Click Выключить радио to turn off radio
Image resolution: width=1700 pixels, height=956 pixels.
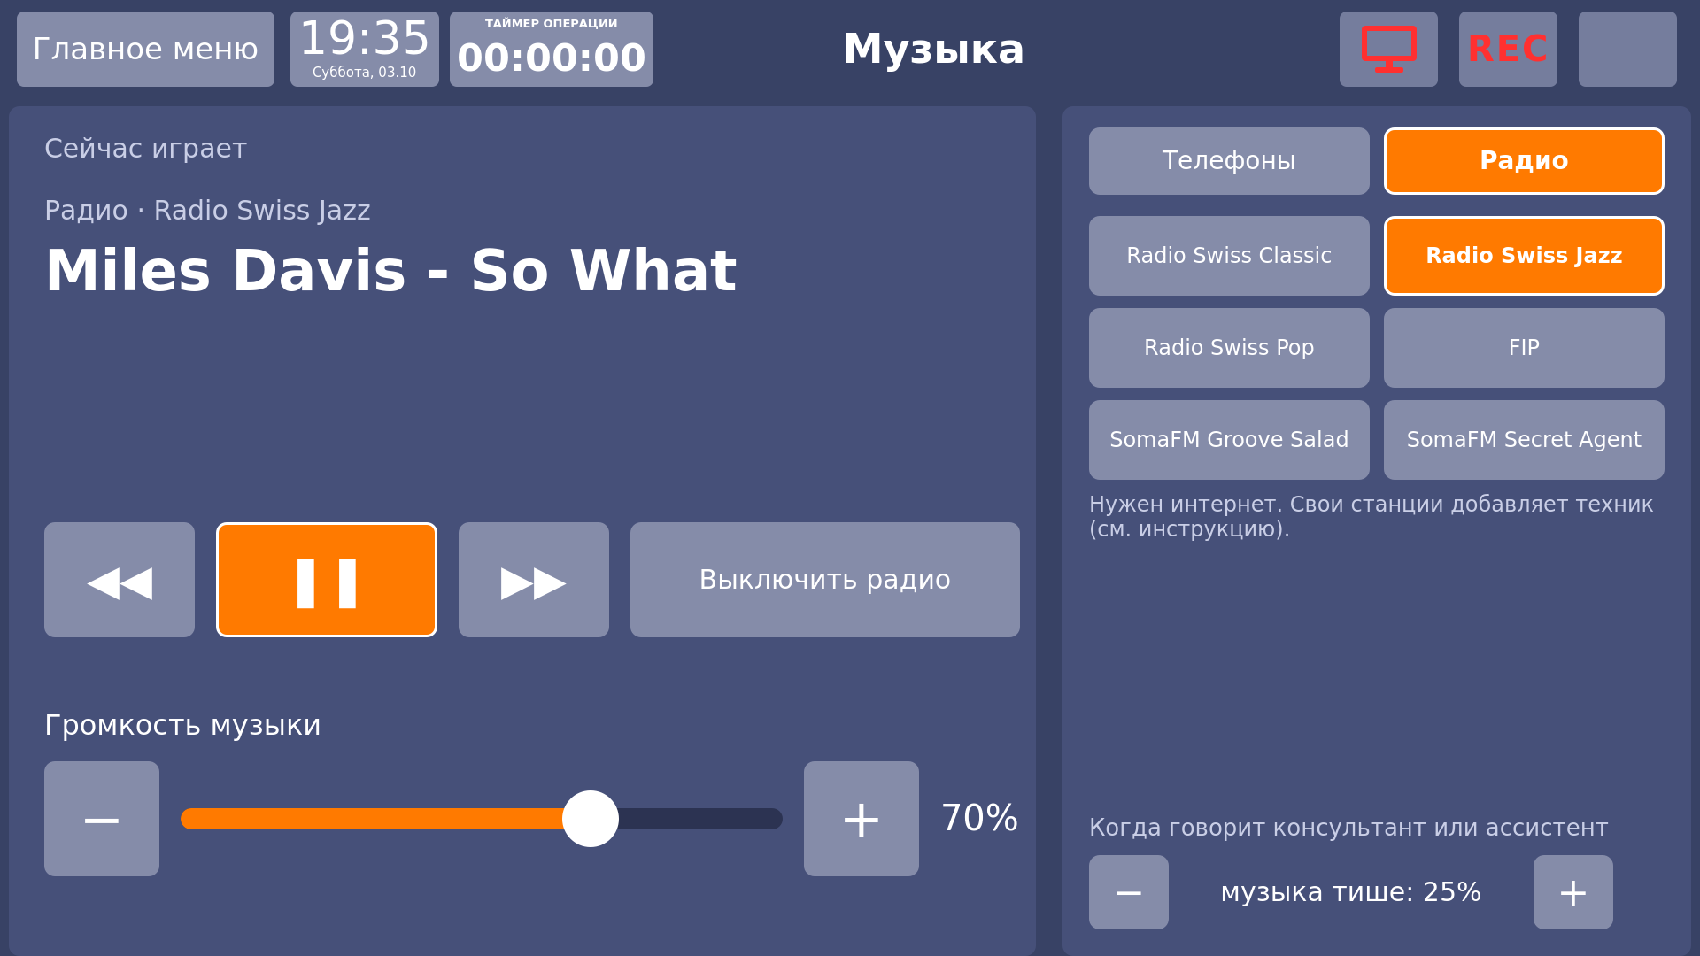(825, 580)
